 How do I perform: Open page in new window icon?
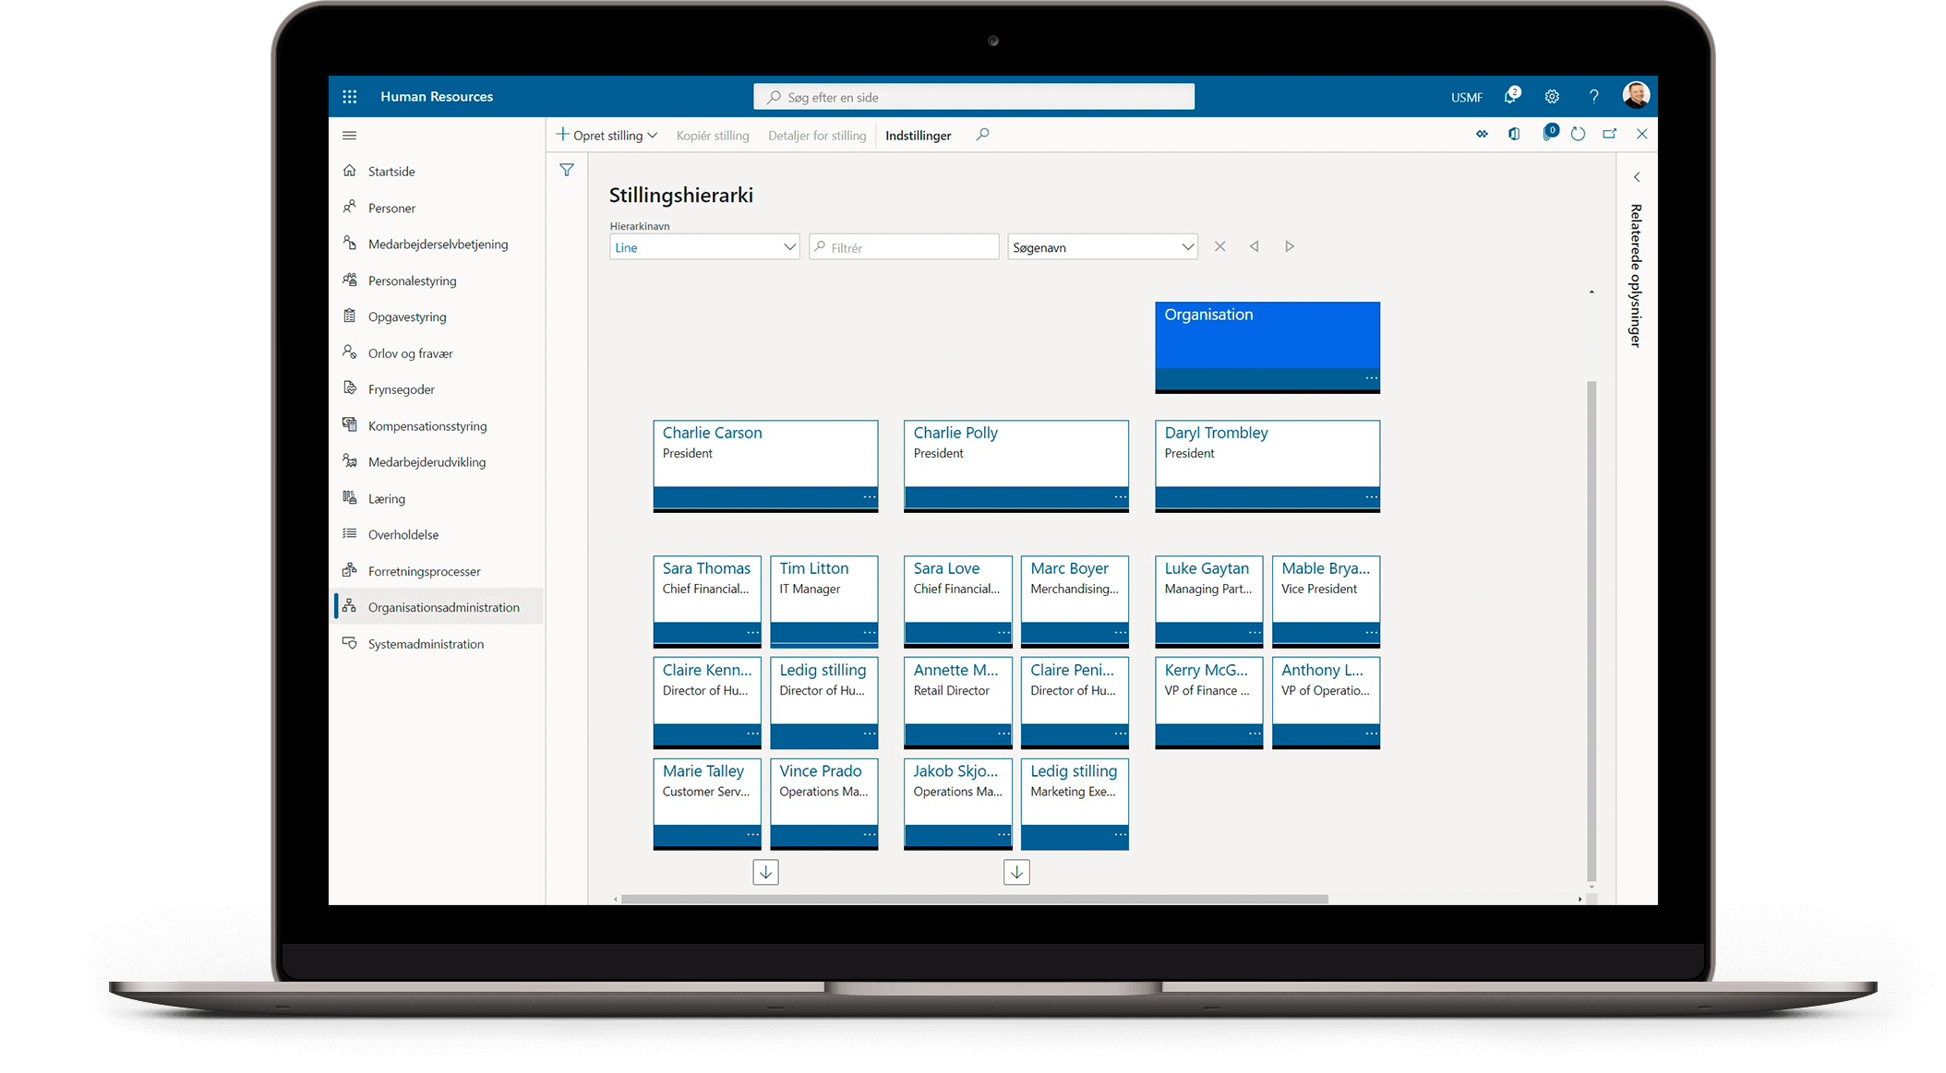[1610, 135]
